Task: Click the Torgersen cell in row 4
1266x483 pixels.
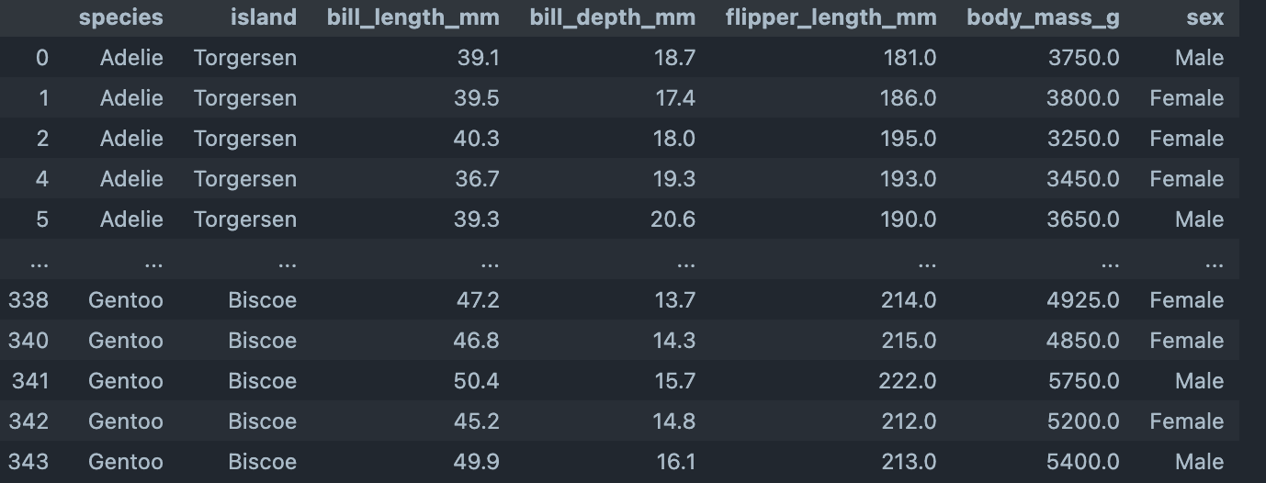Action: coord(244,179)
